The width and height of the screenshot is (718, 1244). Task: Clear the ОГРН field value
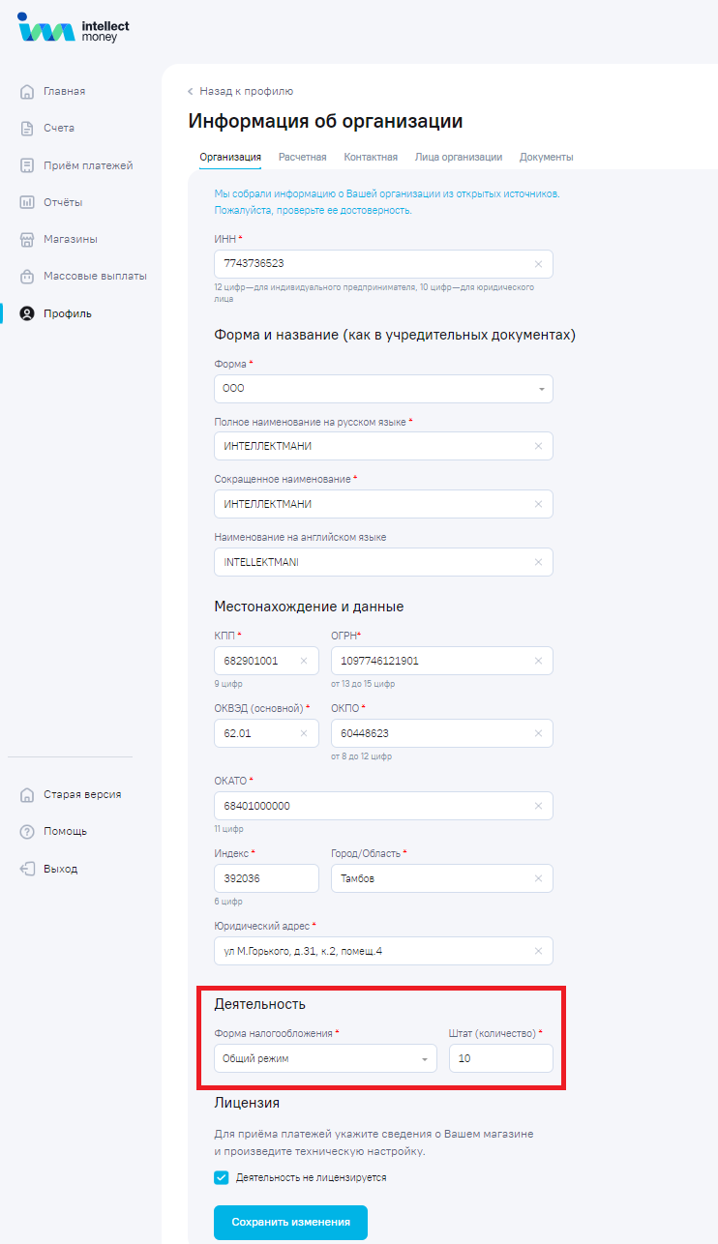coord(538,661)
